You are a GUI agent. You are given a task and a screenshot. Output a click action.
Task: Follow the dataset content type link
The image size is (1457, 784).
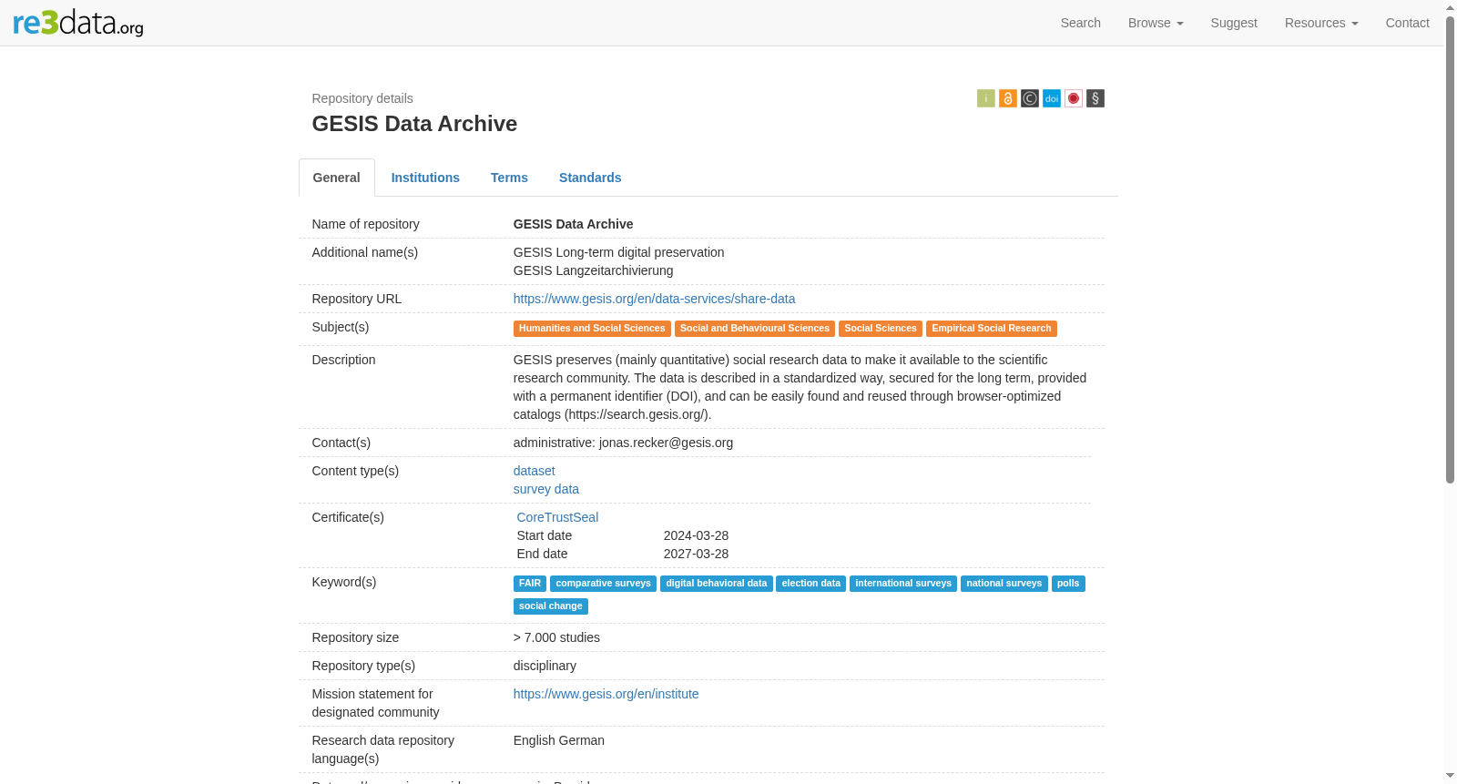tap(534, 471)
